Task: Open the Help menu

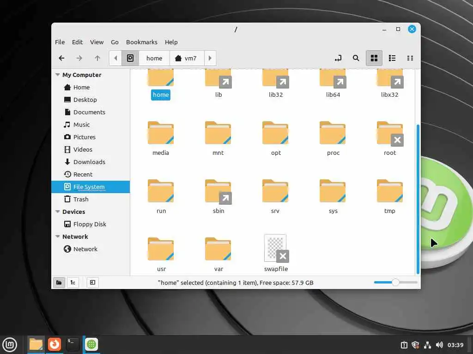Action: click(171, 42)
